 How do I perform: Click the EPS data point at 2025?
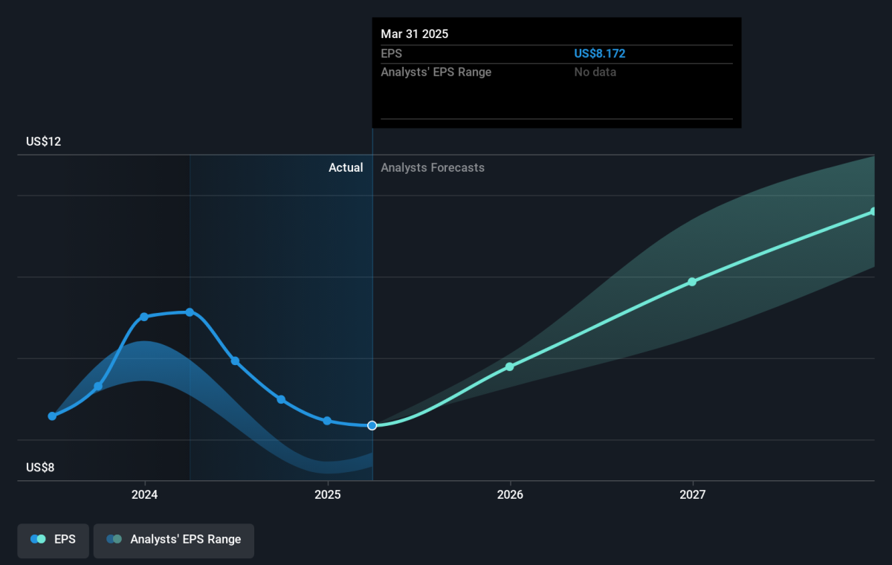[327, 421]
